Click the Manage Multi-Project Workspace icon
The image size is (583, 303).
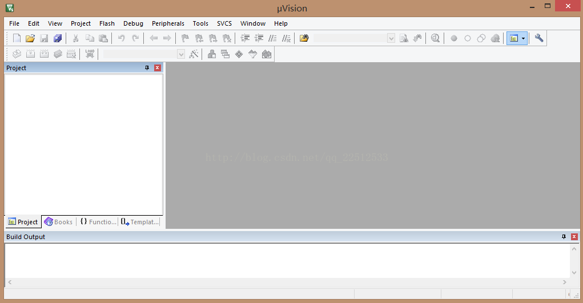(226, 54)
